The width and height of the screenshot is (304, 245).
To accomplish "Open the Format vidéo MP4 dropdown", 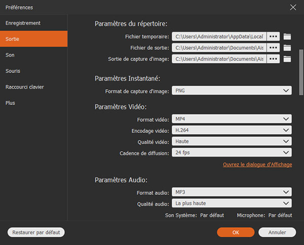I will click(232, 119).
